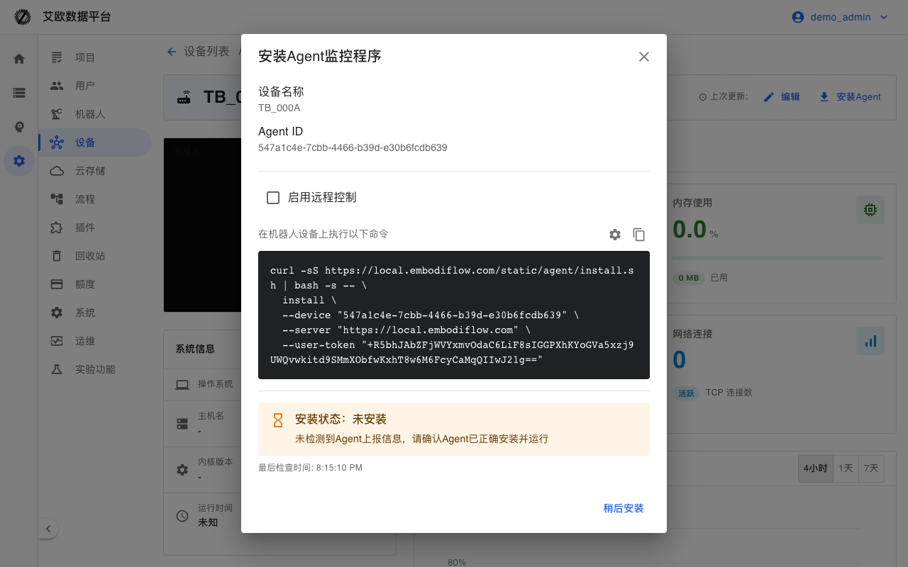Click the 艾欧数据平台 logo icon

[23, 17]
